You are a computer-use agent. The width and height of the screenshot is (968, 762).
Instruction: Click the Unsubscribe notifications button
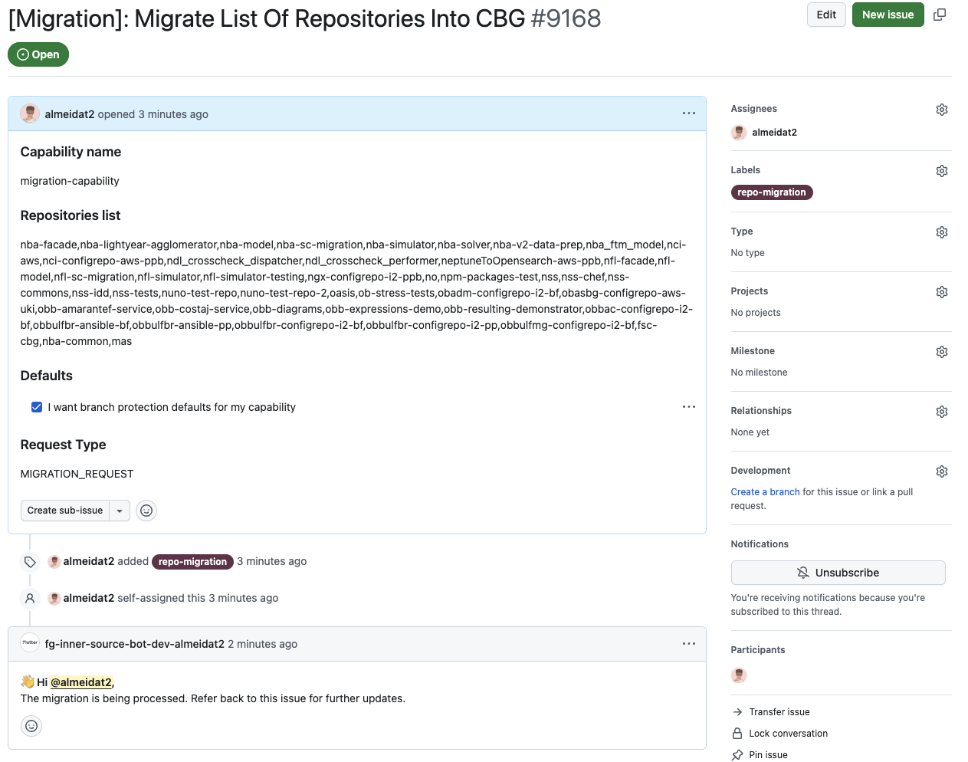[838, 573]
